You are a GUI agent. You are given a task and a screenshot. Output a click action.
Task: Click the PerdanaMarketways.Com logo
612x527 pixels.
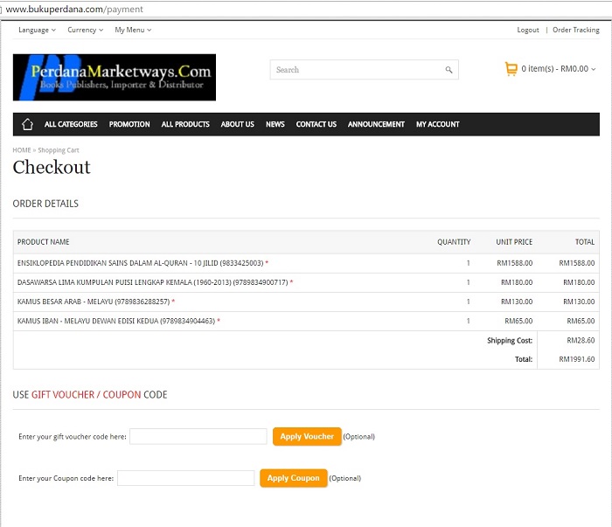coord(115,77)
